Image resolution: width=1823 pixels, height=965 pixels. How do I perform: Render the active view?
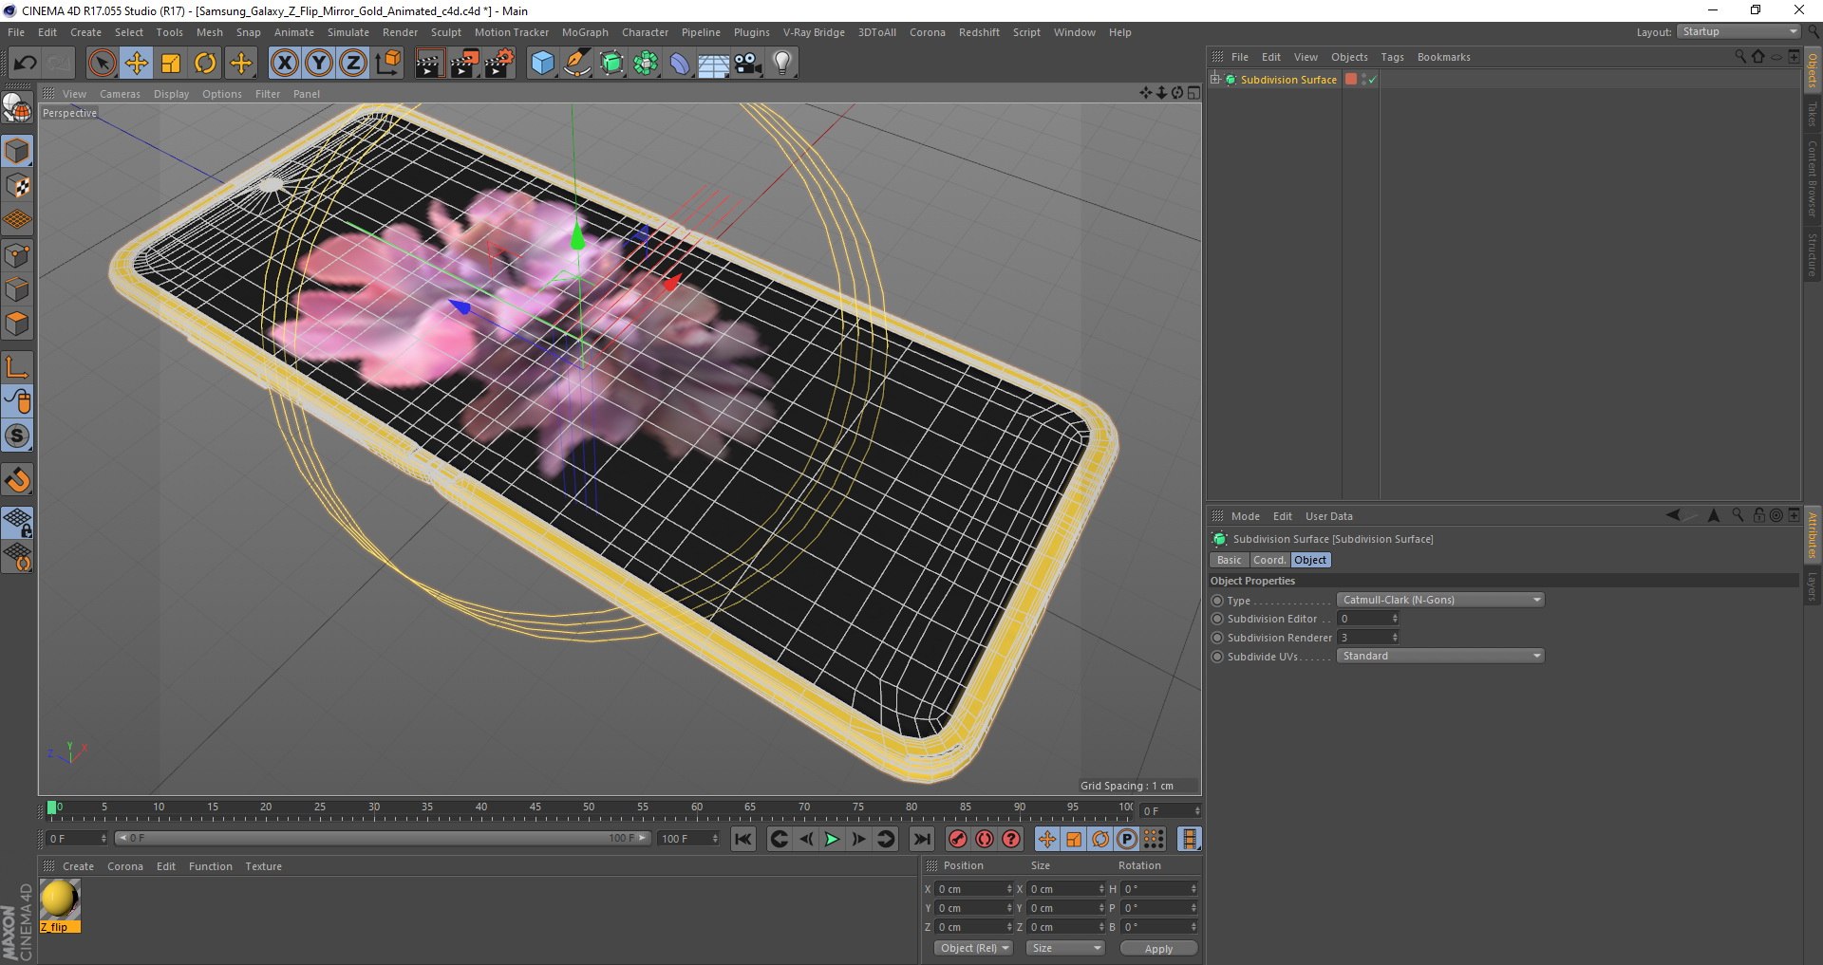click(429, 64)
